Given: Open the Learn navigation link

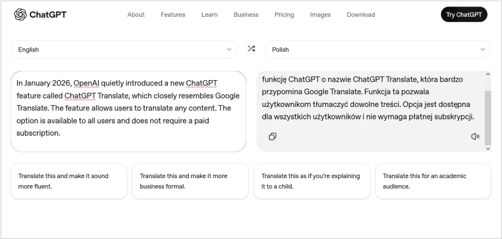Looking at the screenshot, I should coord(209,14).
